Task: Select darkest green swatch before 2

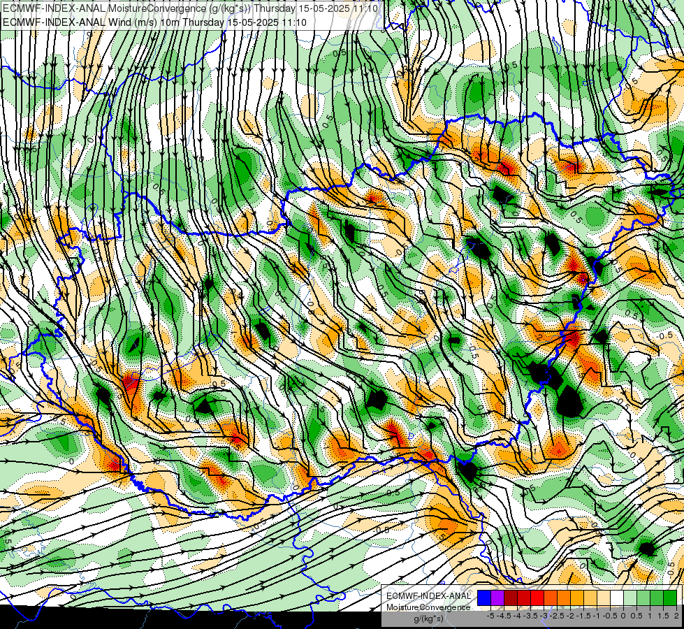Action: [671, 598]
